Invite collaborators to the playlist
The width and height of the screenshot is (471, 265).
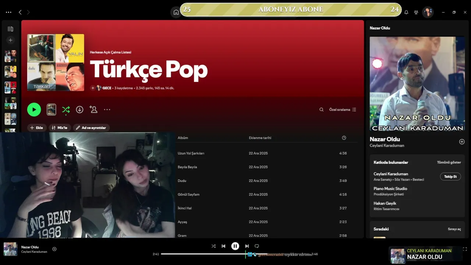point(93,109)
